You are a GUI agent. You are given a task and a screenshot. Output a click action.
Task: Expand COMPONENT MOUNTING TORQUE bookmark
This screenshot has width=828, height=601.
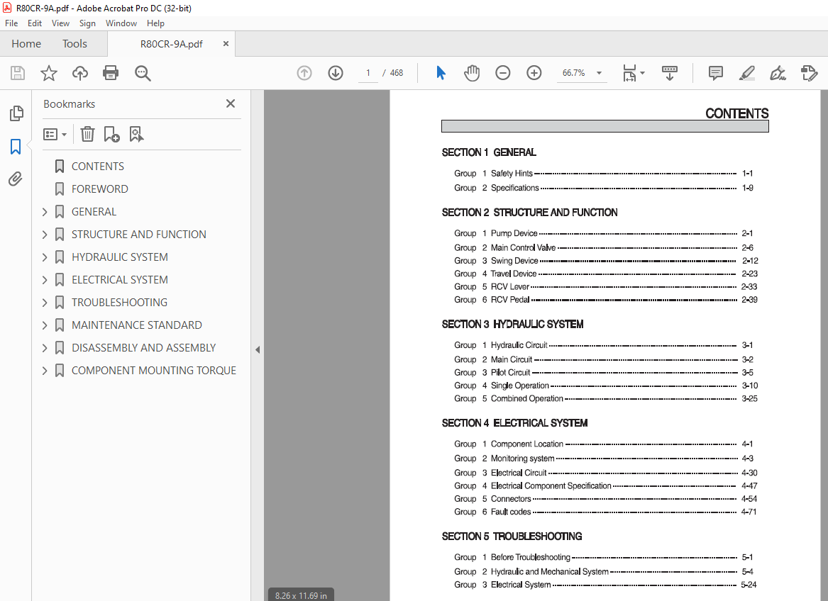[x=45, y=371]
